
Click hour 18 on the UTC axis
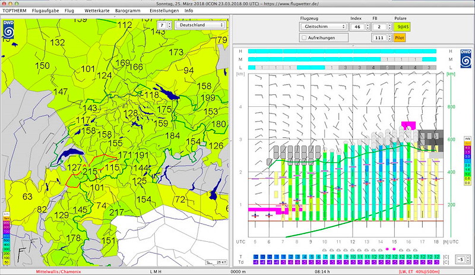click(436, 242)
